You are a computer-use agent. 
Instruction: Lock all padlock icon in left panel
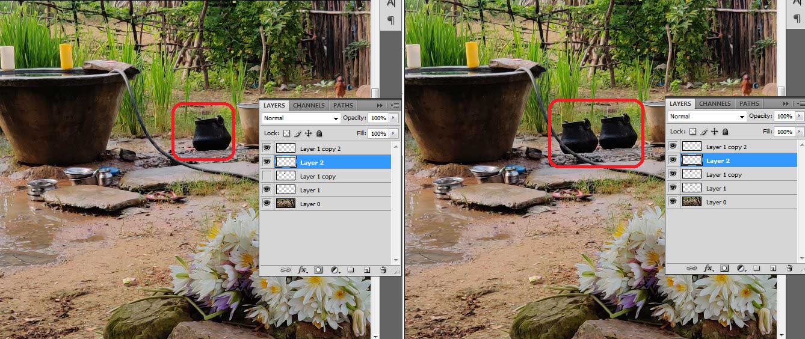click(319, 133)
